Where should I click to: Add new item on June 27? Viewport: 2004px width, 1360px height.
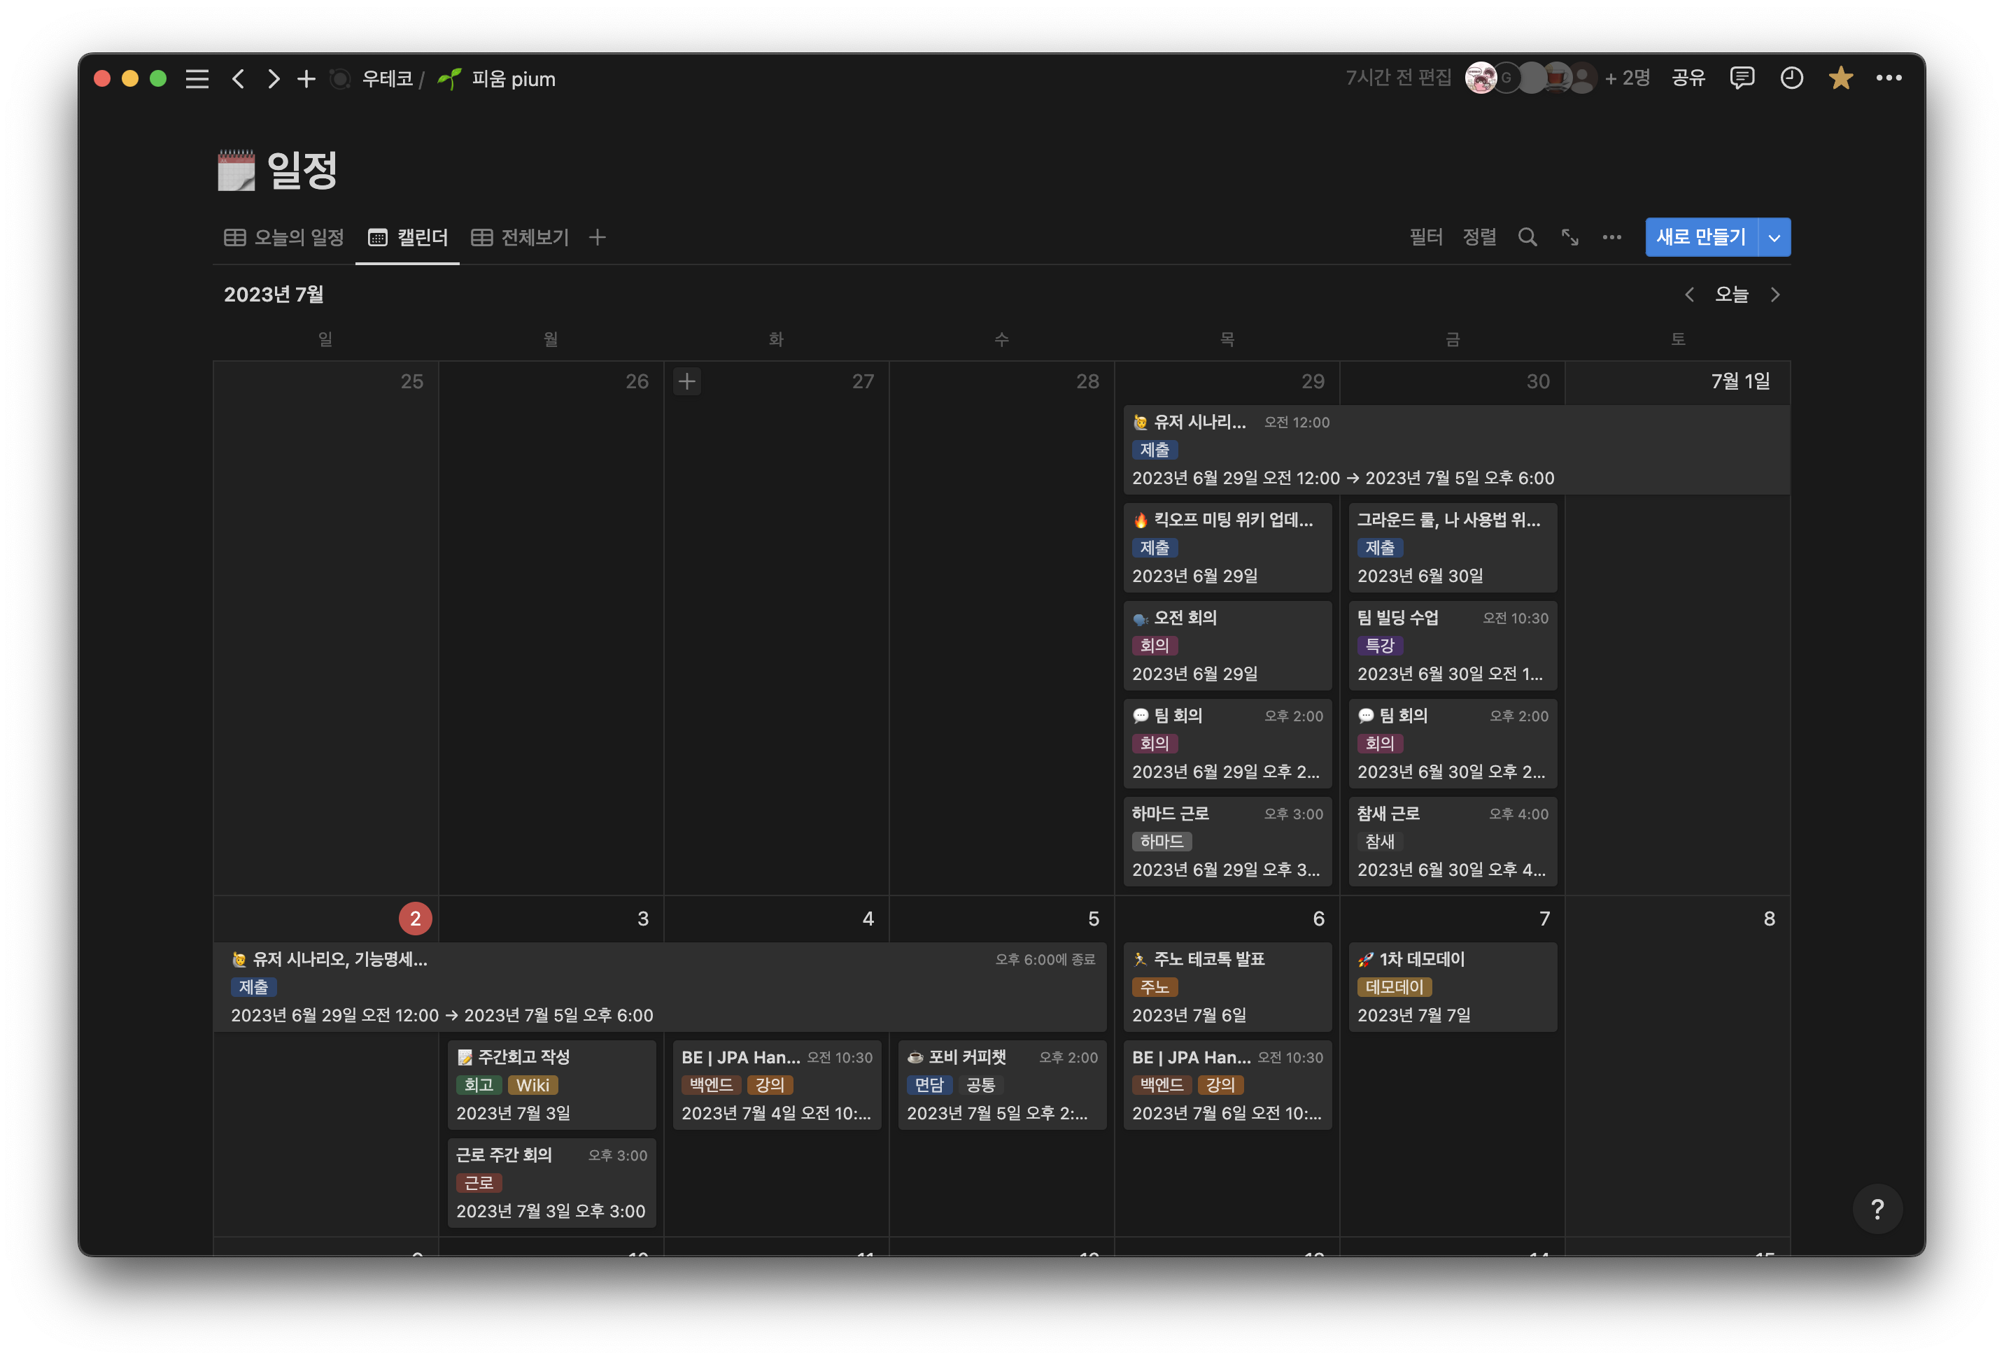tap(686, 381)
